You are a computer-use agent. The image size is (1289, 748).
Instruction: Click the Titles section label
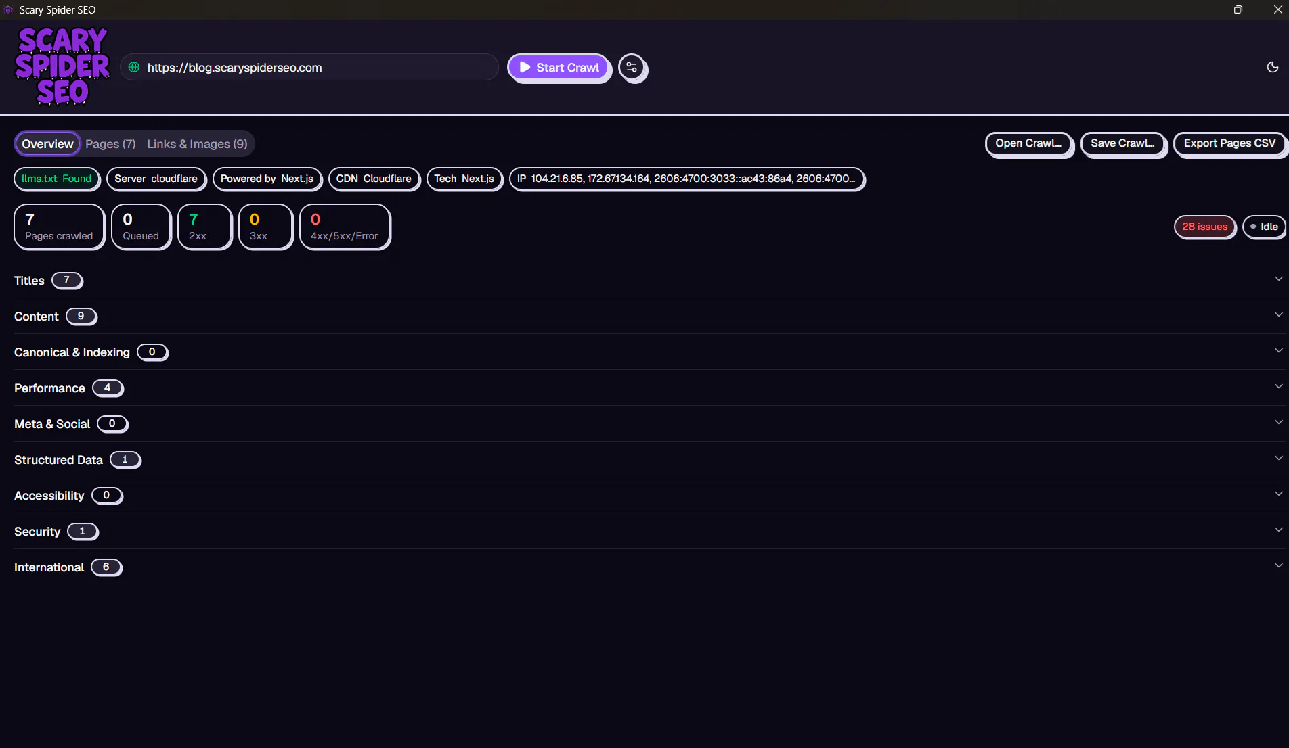click(x=29, y=281)
